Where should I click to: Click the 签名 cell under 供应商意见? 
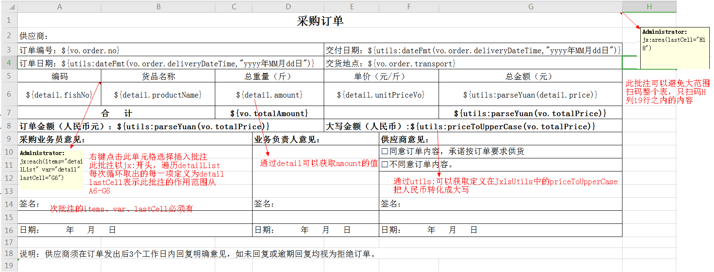tap(500, 204)
